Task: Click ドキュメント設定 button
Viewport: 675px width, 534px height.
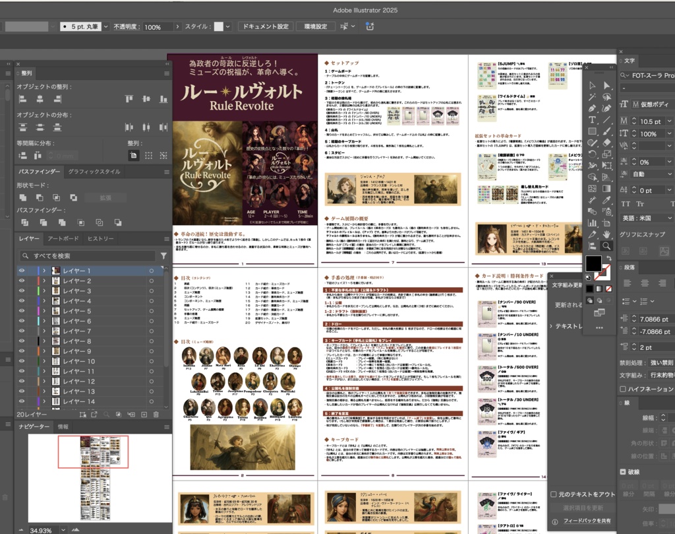Action: point(266,26)
